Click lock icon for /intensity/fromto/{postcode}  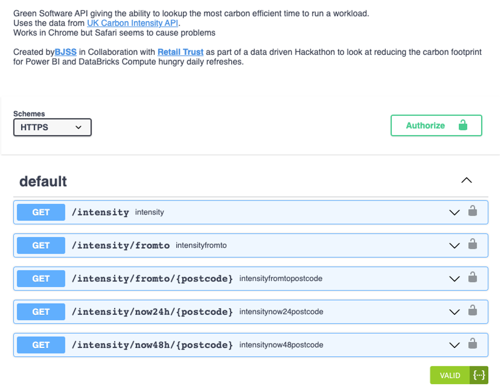pos(473,278)
